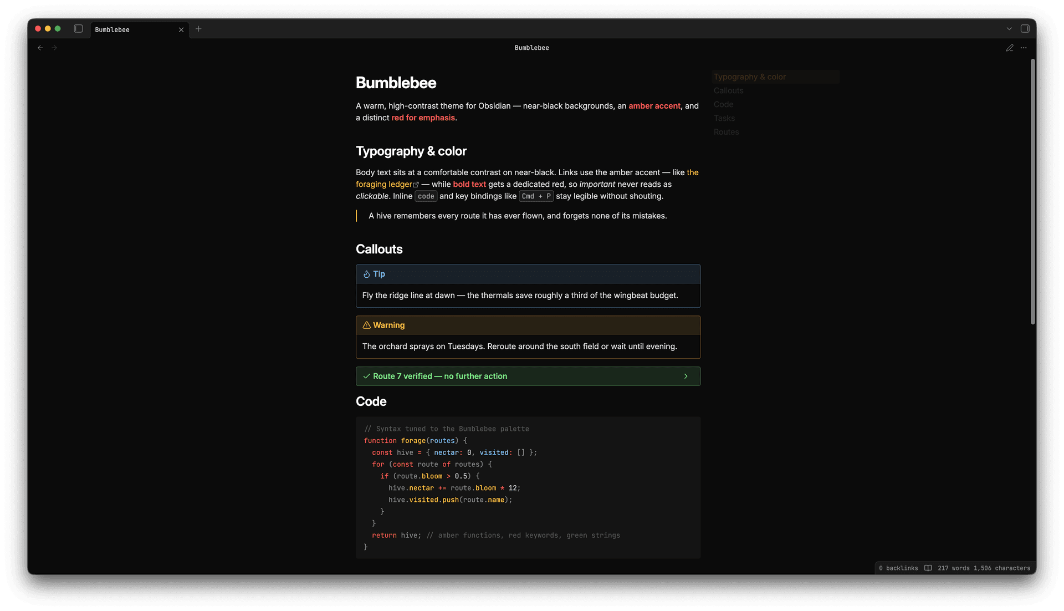1064x611 pixels.
Task: Navigate forward with the right arrow
Action: tap(54, 48)
